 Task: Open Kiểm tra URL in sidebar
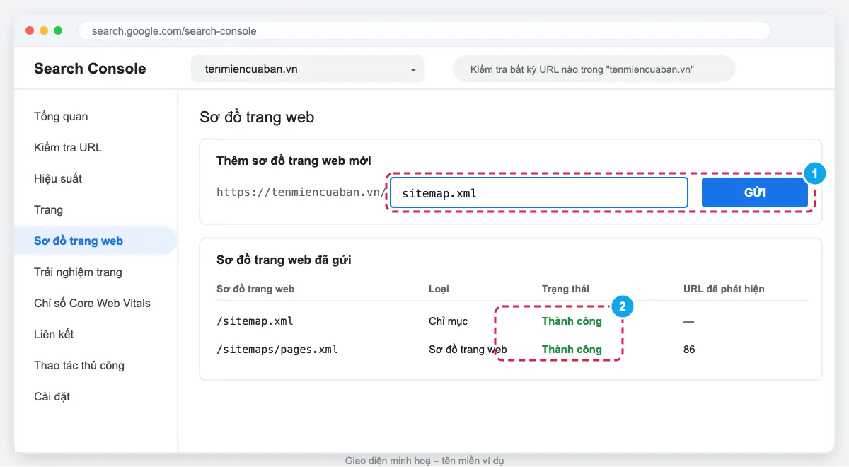tap(68, 148)
